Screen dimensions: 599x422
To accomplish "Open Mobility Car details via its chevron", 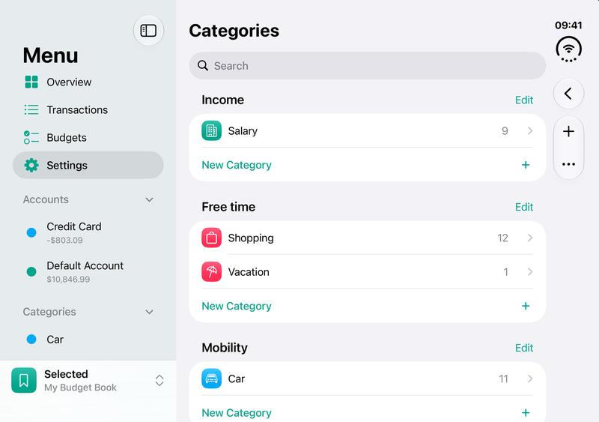I will (x=530, y=379).
